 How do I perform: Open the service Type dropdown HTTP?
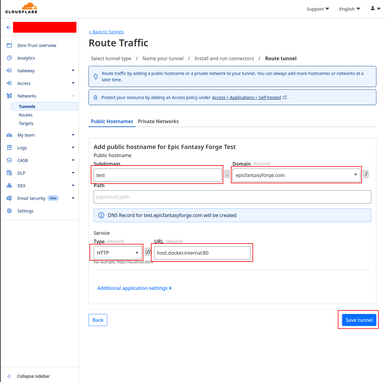point(118,253)
